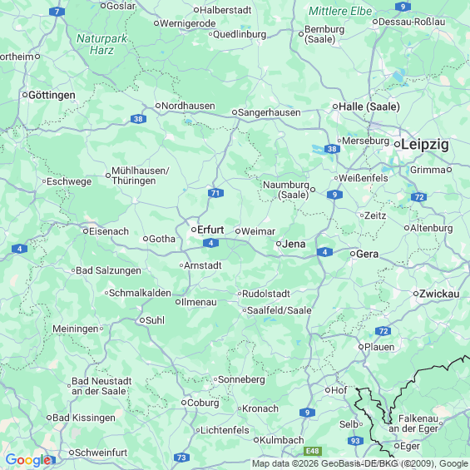Select the Leipzig city label
The image size is (470, 470).
coord(425,145)
